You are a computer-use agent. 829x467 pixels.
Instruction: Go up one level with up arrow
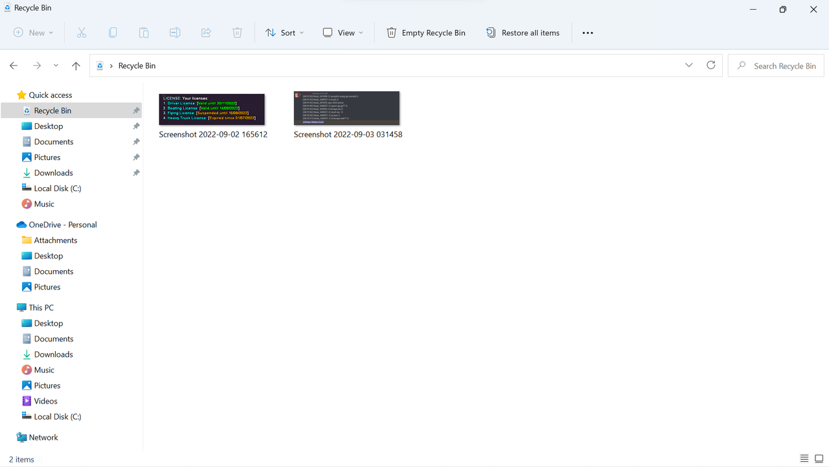point(76,65)
